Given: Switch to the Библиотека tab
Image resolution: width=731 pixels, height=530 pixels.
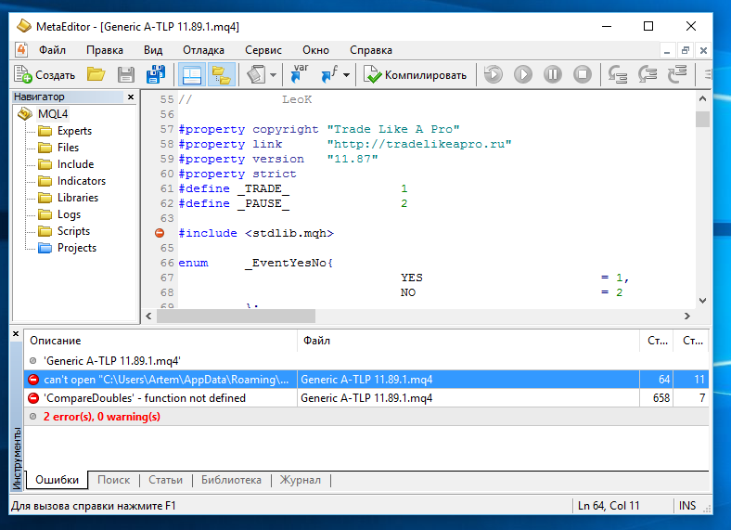Looking at the screenshot, I should [x=231, y=480].
